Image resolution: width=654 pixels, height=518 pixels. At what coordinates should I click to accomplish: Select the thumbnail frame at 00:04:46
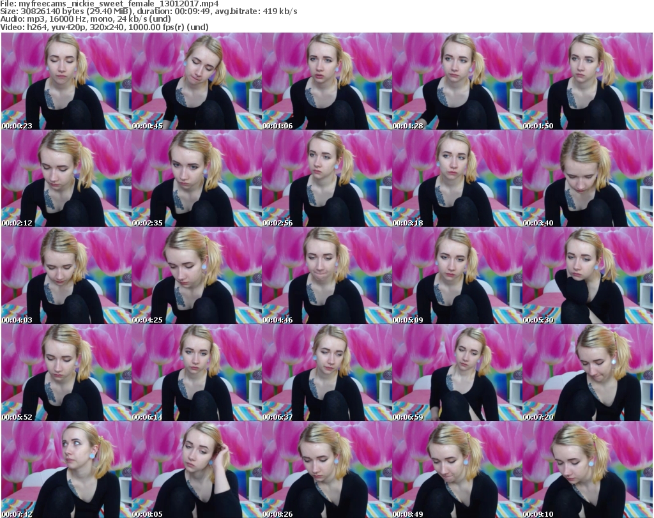(x=326, y=275)
